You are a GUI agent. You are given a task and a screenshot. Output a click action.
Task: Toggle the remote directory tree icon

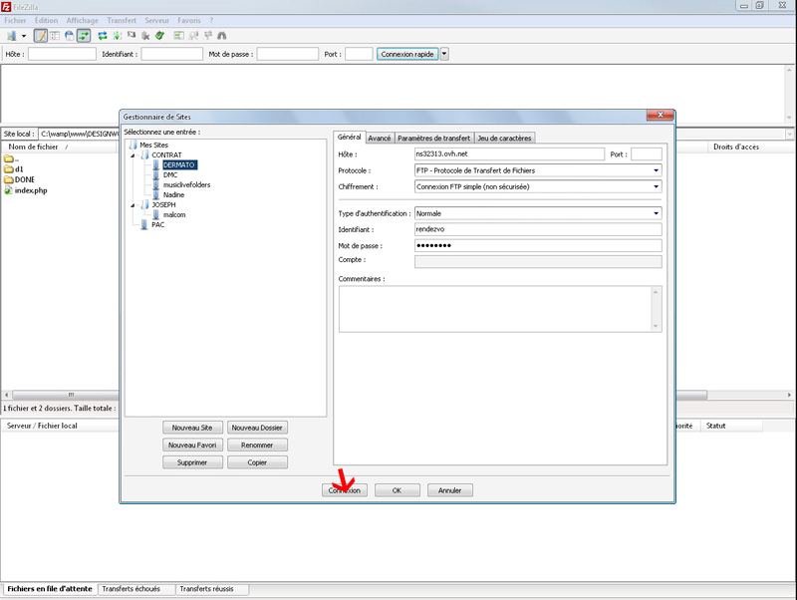pyautogui.click(x=69, y=36)
